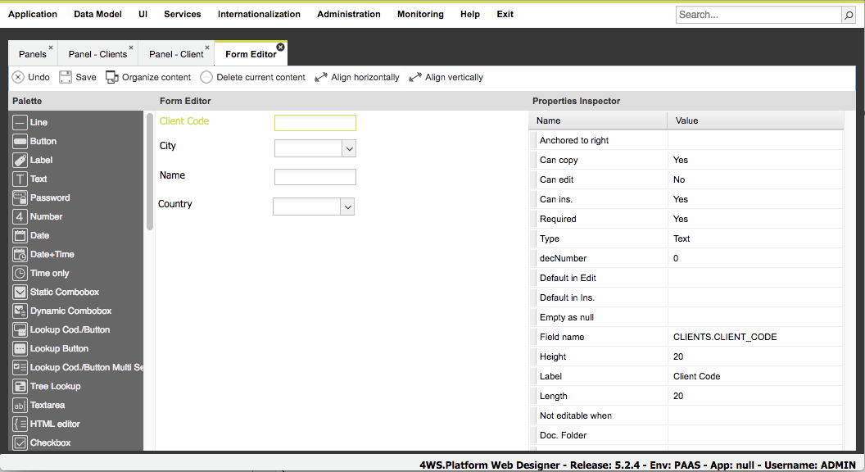Edit the Can edit value No

pos(755,179)
